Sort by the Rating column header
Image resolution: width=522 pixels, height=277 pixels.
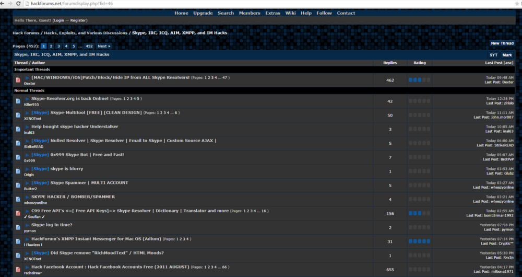coord(420,63)
